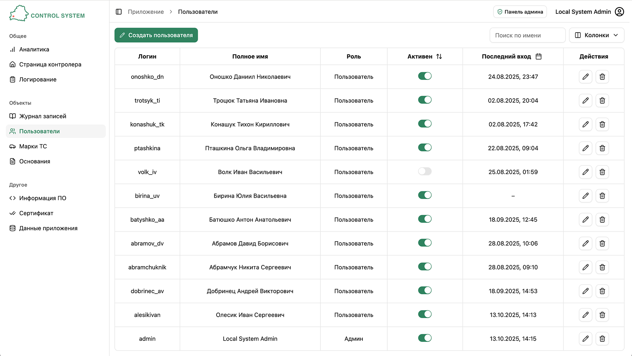This screenshot has height=356, width=632.
Task: Open the Панель админа button
Action: (520, 12)
